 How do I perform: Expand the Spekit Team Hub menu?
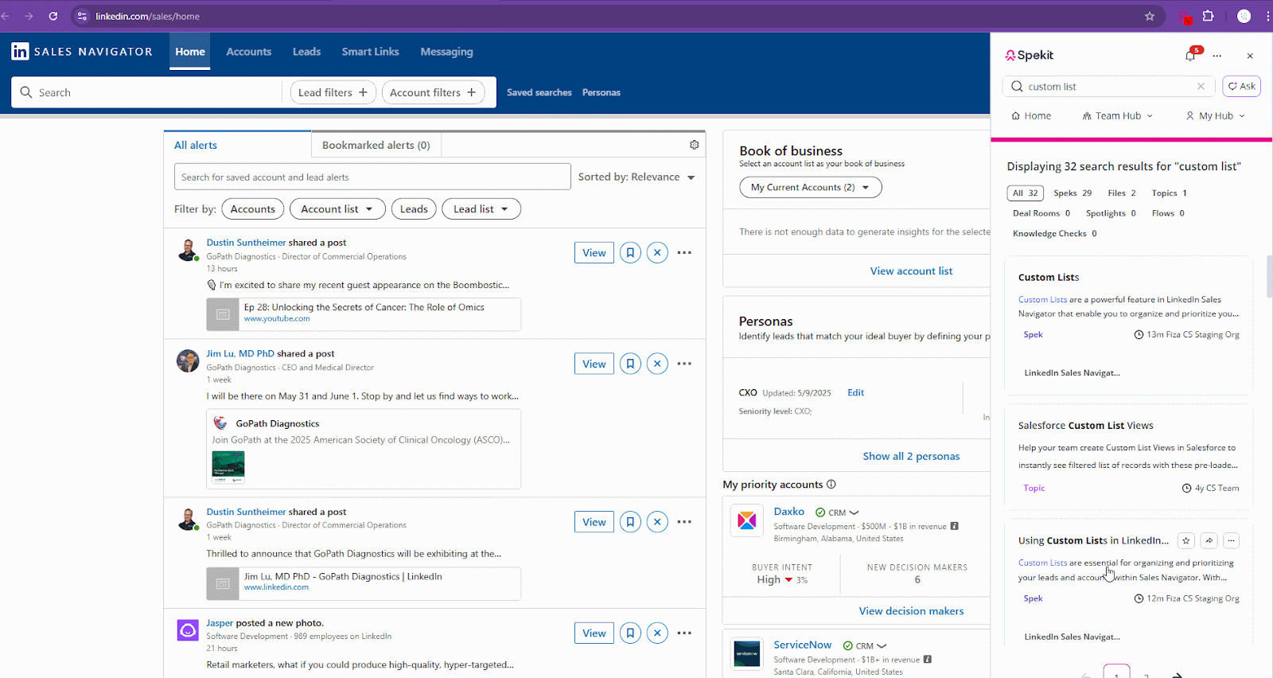(x=1118, y=115)
